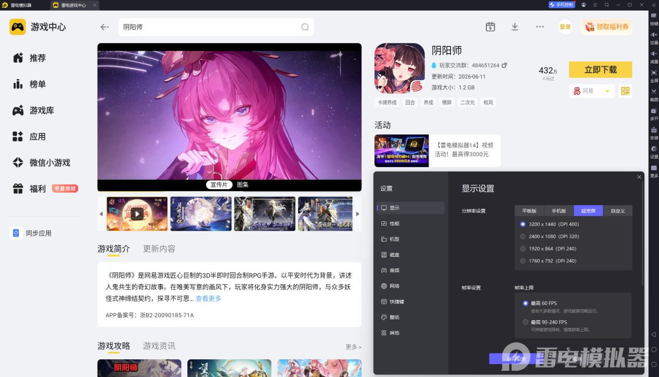Click the 领取福利券 coupon button
659x377 pixels.
point(606,27)
